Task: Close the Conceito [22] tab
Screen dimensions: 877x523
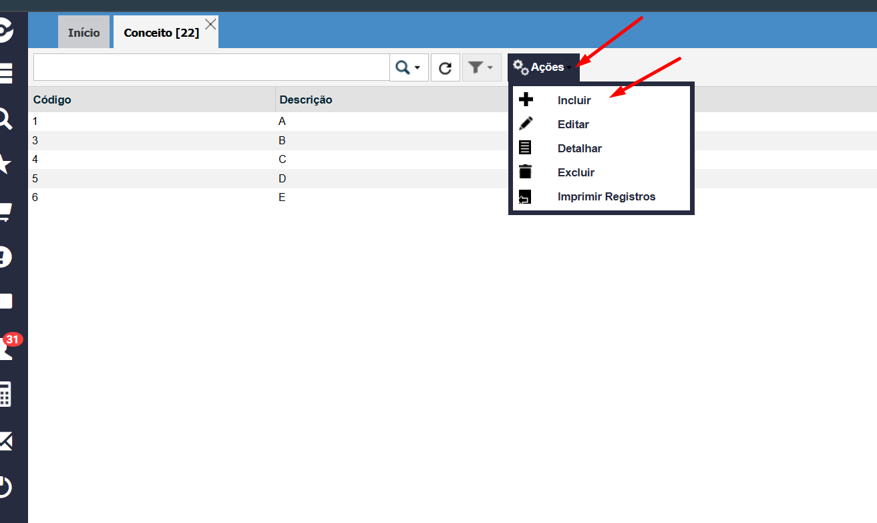Action: click(210, 24)
